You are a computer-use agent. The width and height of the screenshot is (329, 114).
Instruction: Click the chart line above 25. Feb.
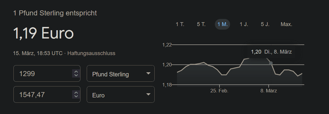click(219, 72)
